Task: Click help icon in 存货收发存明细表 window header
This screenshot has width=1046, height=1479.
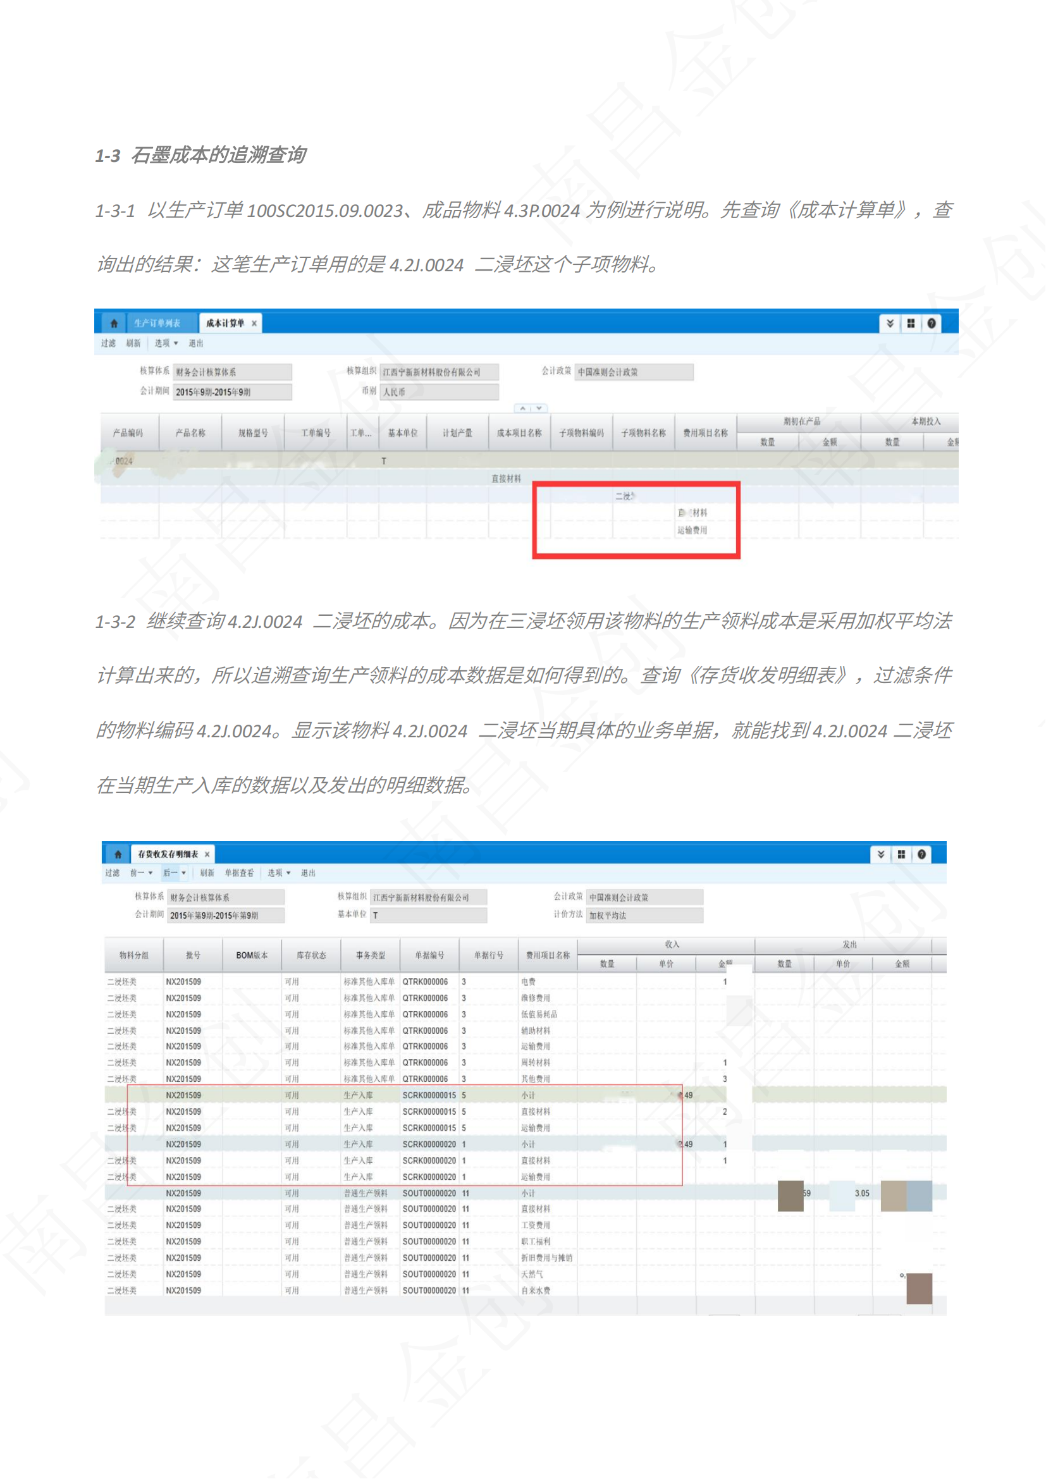Action: (x=921, y=855)
